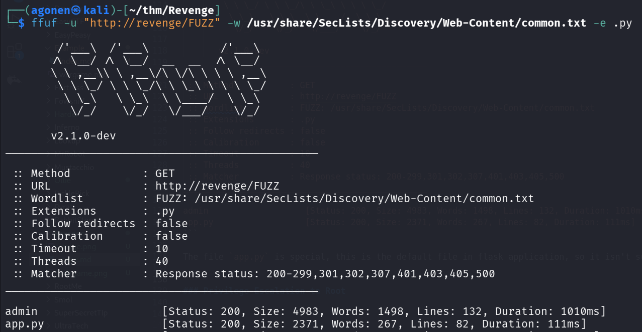The image size is (642, 332).
Task: Click the ~/thm/Revenge directory in prompt
Action: [170, 11]
